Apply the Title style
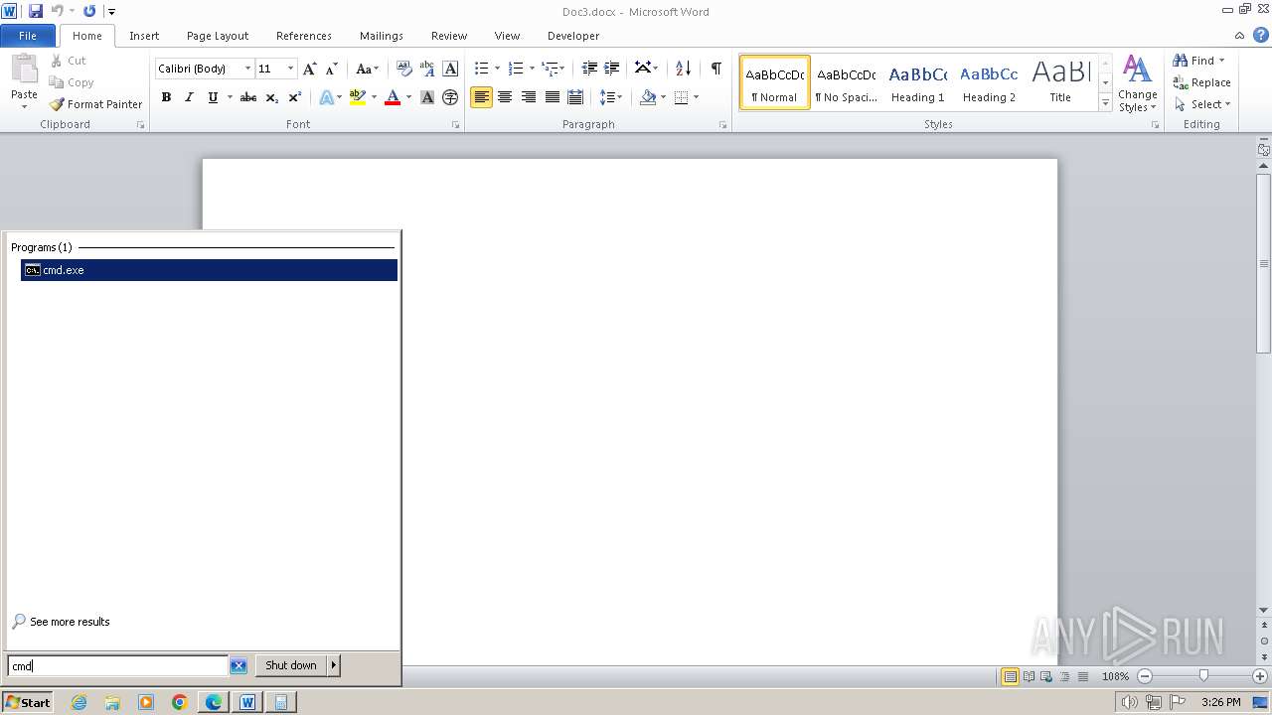 point(1060,82)
